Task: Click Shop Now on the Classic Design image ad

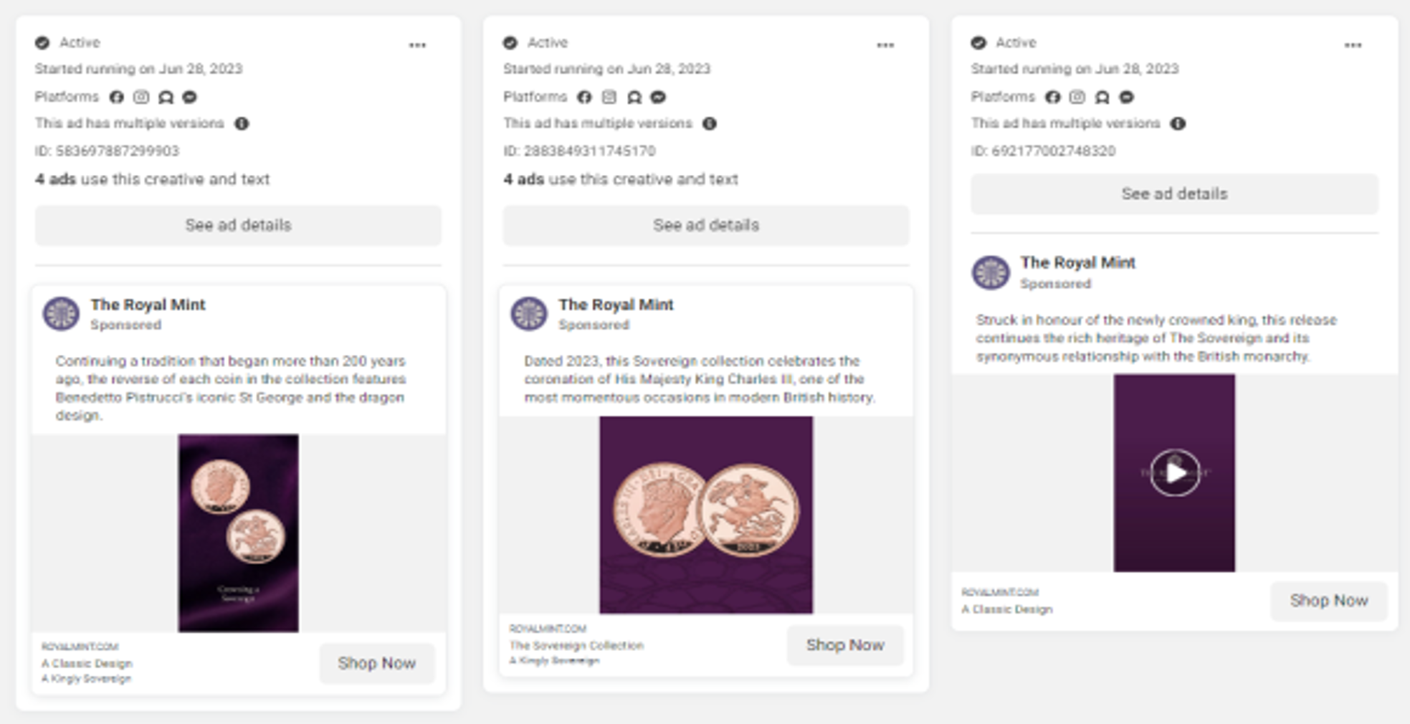Action: (x=377, y=663)
